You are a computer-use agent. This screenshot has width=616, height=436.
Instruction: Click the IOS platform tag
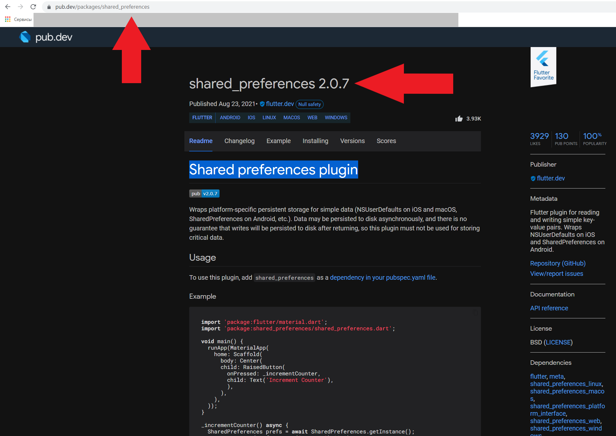coord(251,118)
